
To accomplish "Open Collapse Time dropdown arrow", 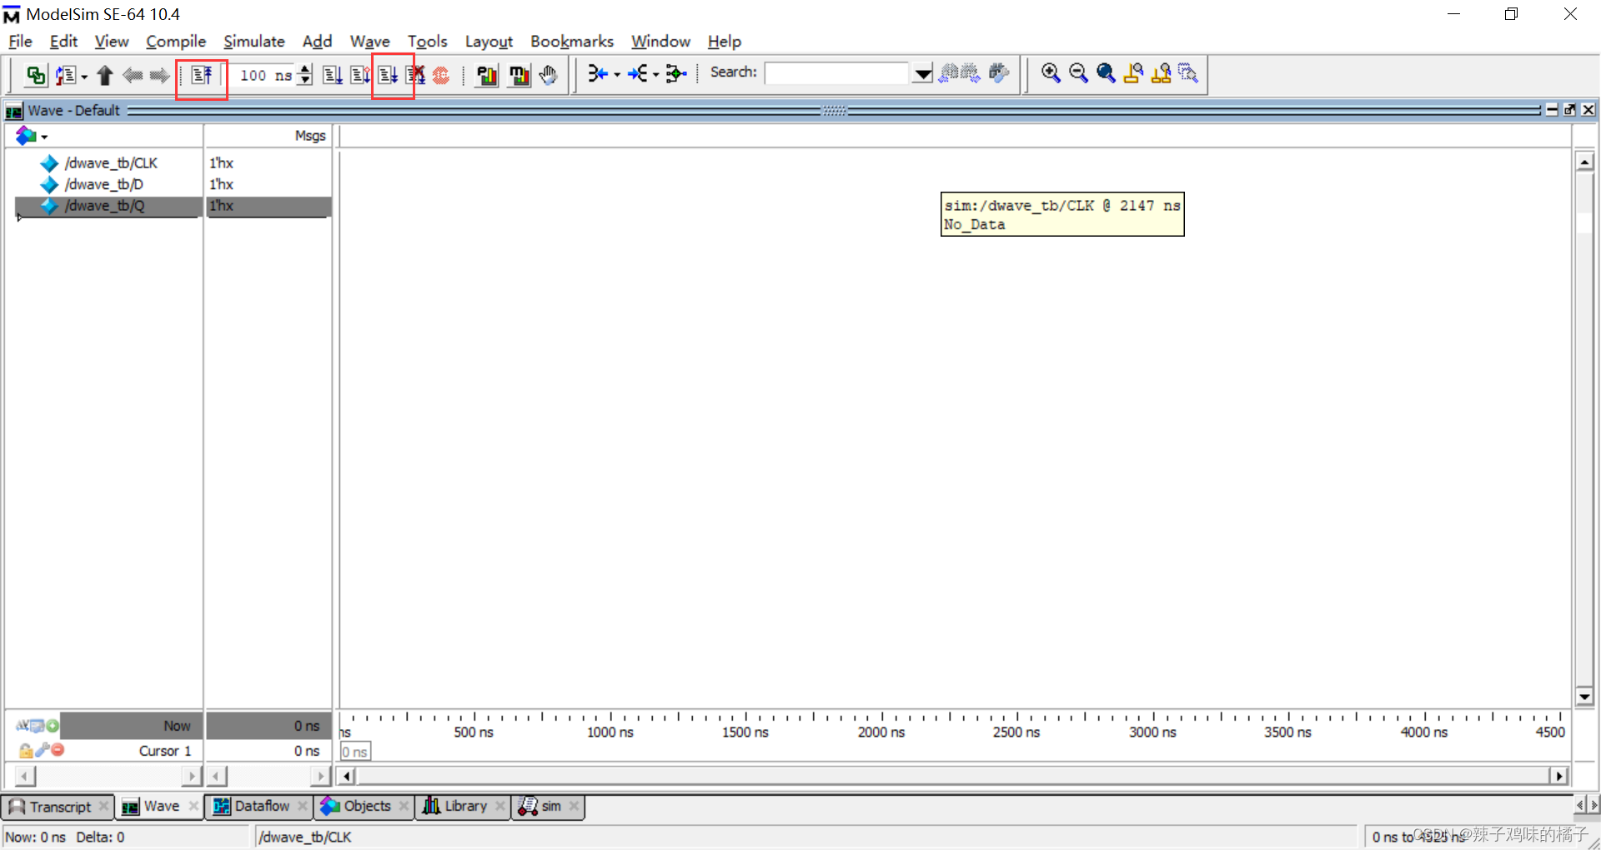I will click(656, 75).
